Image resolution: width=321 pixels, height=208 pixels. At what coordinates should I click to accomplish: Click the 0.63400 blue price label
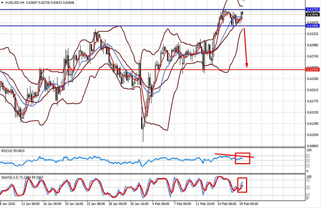(312, 26)
